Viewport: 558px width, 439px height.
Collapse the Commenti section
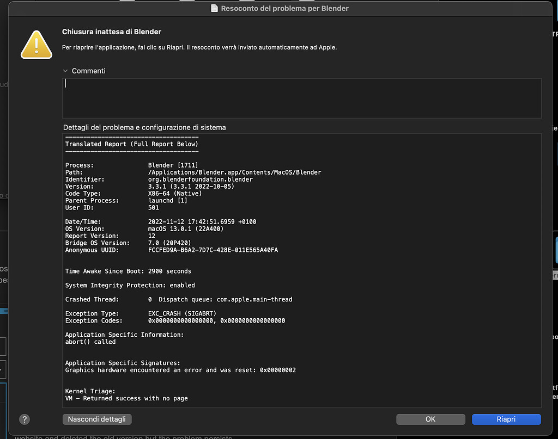(x=65, y=70)
